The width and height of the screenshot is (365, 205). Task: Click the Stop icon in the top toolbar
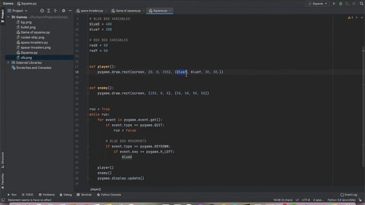point(354,3)
